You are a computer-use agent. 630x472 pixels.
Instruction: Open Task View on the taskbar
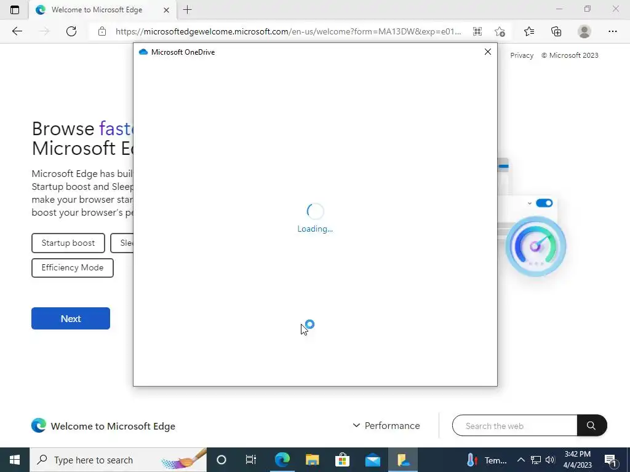click(251, 460)
